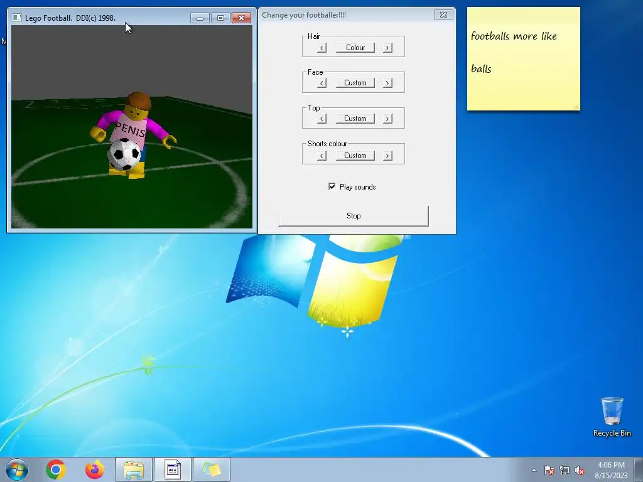Minimize the Lego Football window
643x482 pixels.
(200, 18)
